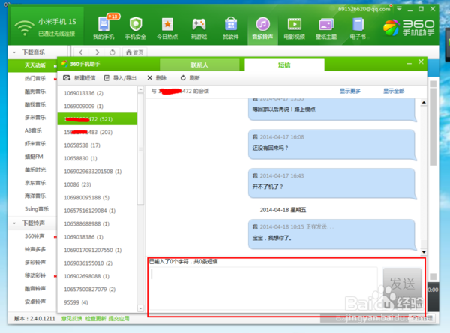The height and width of the screenshot is (333, 450).
Task: Click 显示更多 link in conversation header
Action: point(350,91)
